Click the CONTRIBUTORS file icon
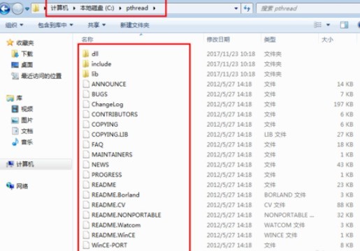Image resolution: width=360 pixels, height=251 pixels. (x=86, y=114)
